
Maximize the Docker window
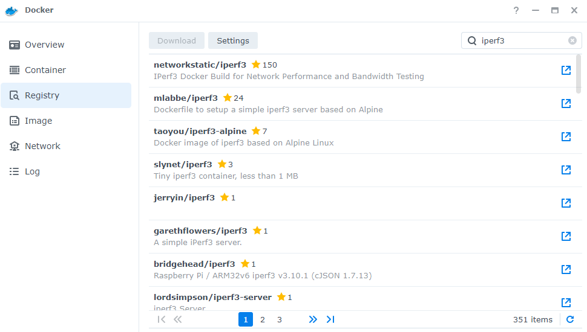click(x=555, y=10)
